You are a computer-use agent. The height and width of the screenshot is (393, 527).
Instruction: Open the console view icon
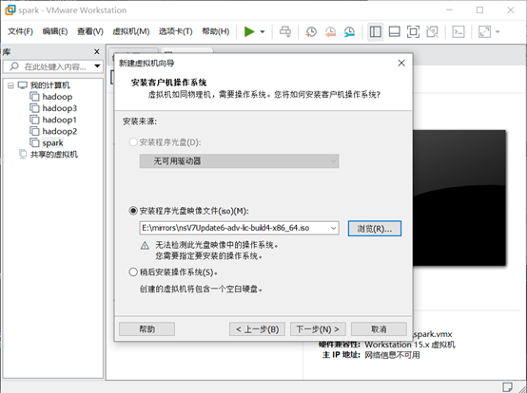click(x=459, y=32)
